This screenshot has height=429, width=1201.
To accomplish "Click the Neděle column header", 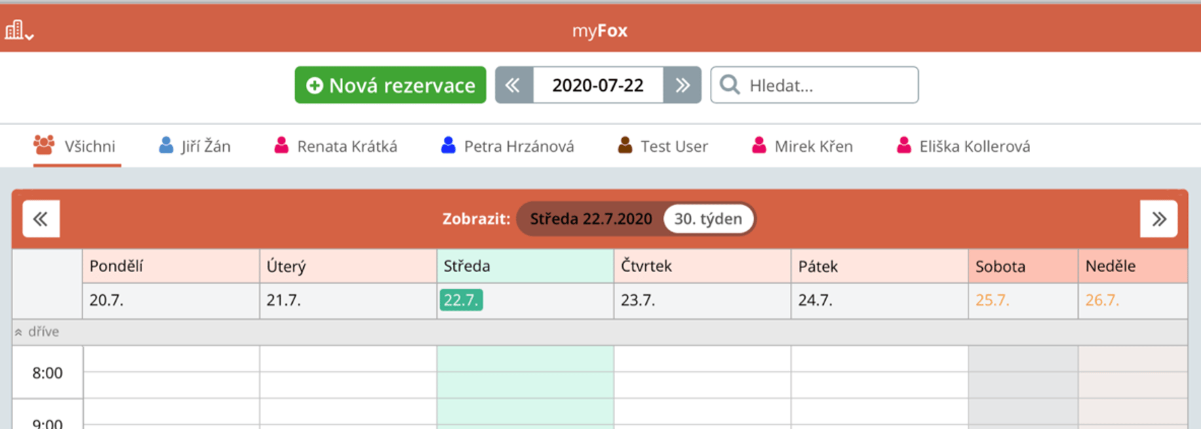I will pyautogui.click(x=1133, y=266).
